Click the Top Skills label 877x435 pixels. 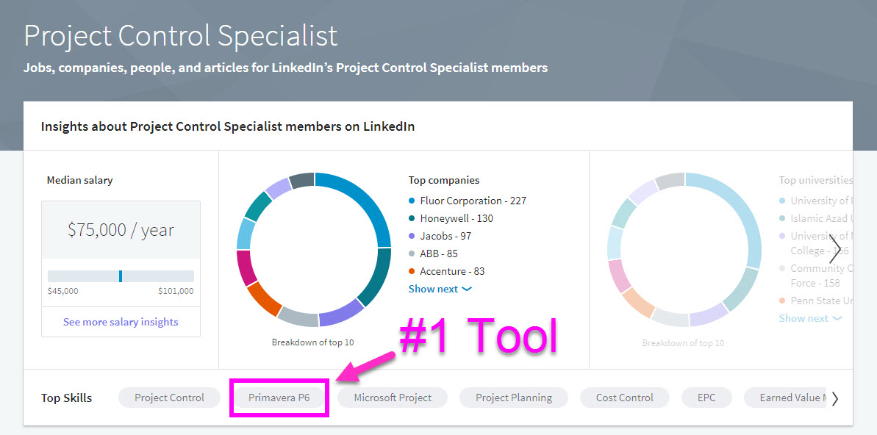point(67,398)
